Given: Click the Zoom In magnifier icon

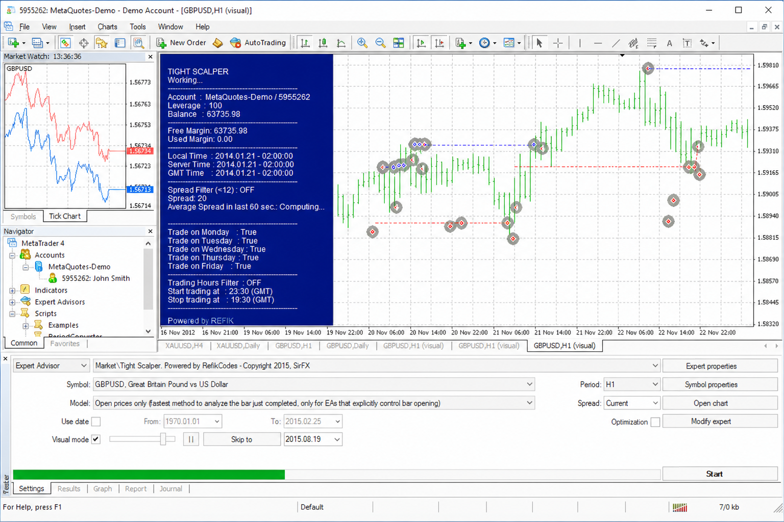Looking at the screenshot, I should point(362,43).
